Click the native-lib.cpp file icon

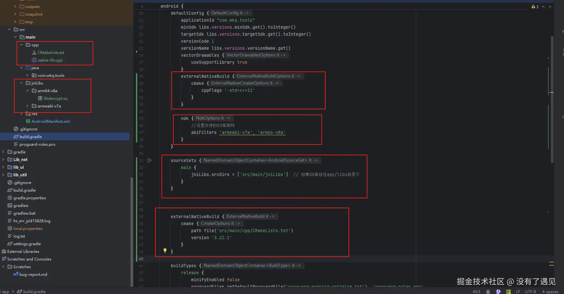(34, 60)
